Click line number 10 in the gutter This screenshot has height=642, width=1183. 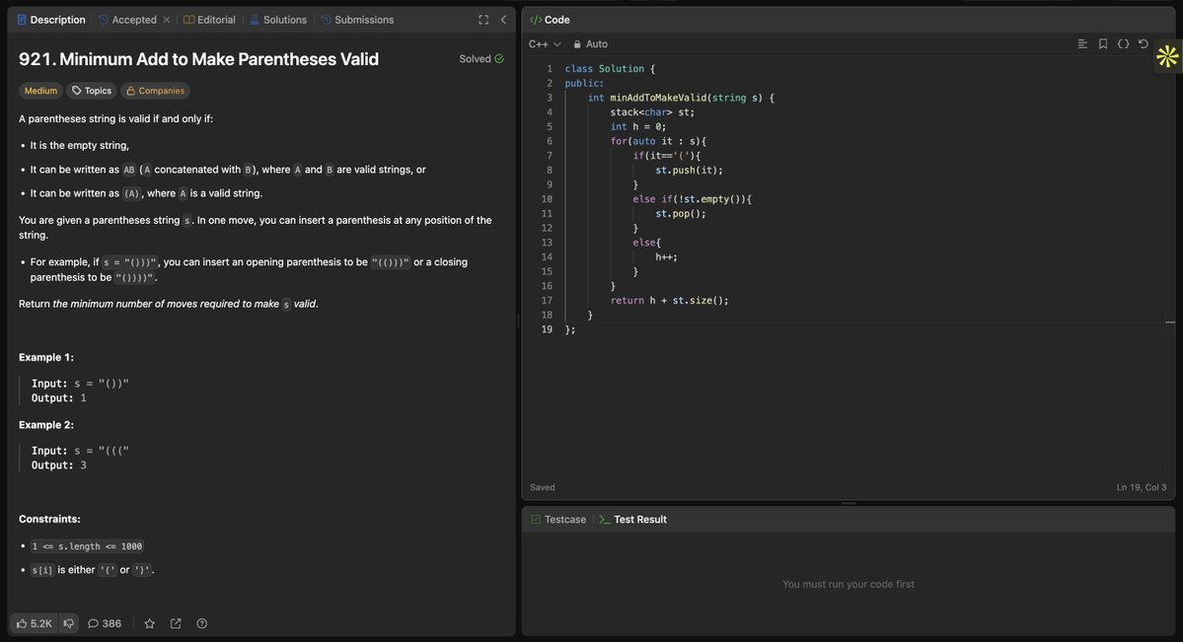547,199
